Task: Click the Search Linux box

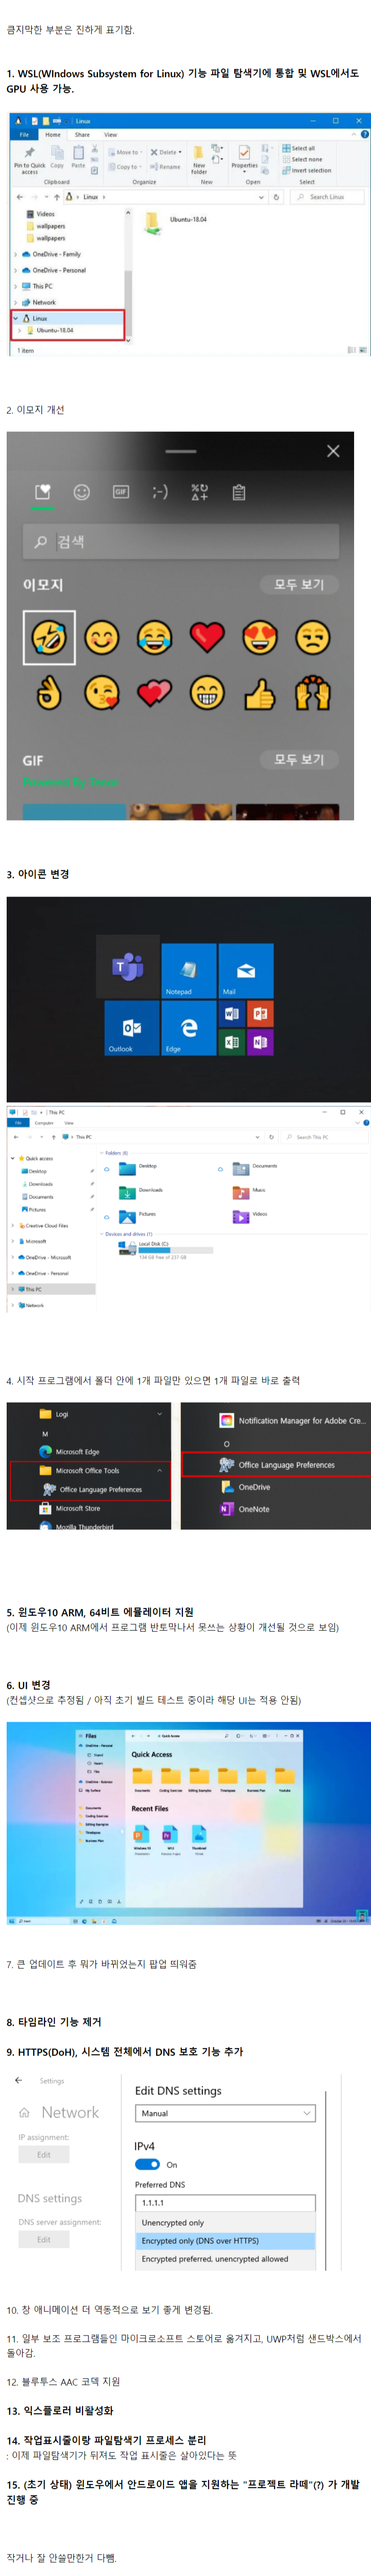Action: (327, 197)
